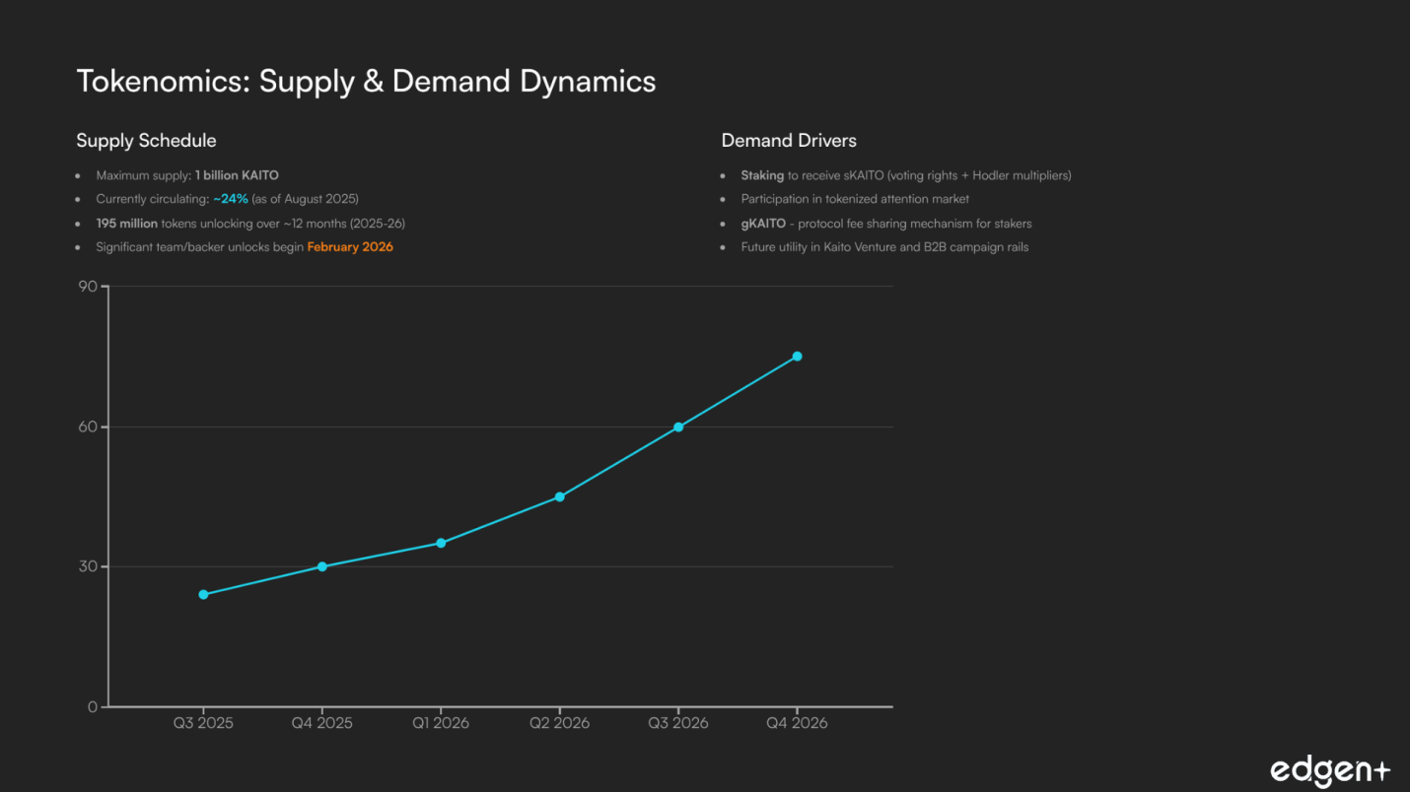The height and width of the screenshot is (792, 1410).
Task: Click the 'Staking' demand driver bullet
Action: pyautogui.click(x=905, y=175)
